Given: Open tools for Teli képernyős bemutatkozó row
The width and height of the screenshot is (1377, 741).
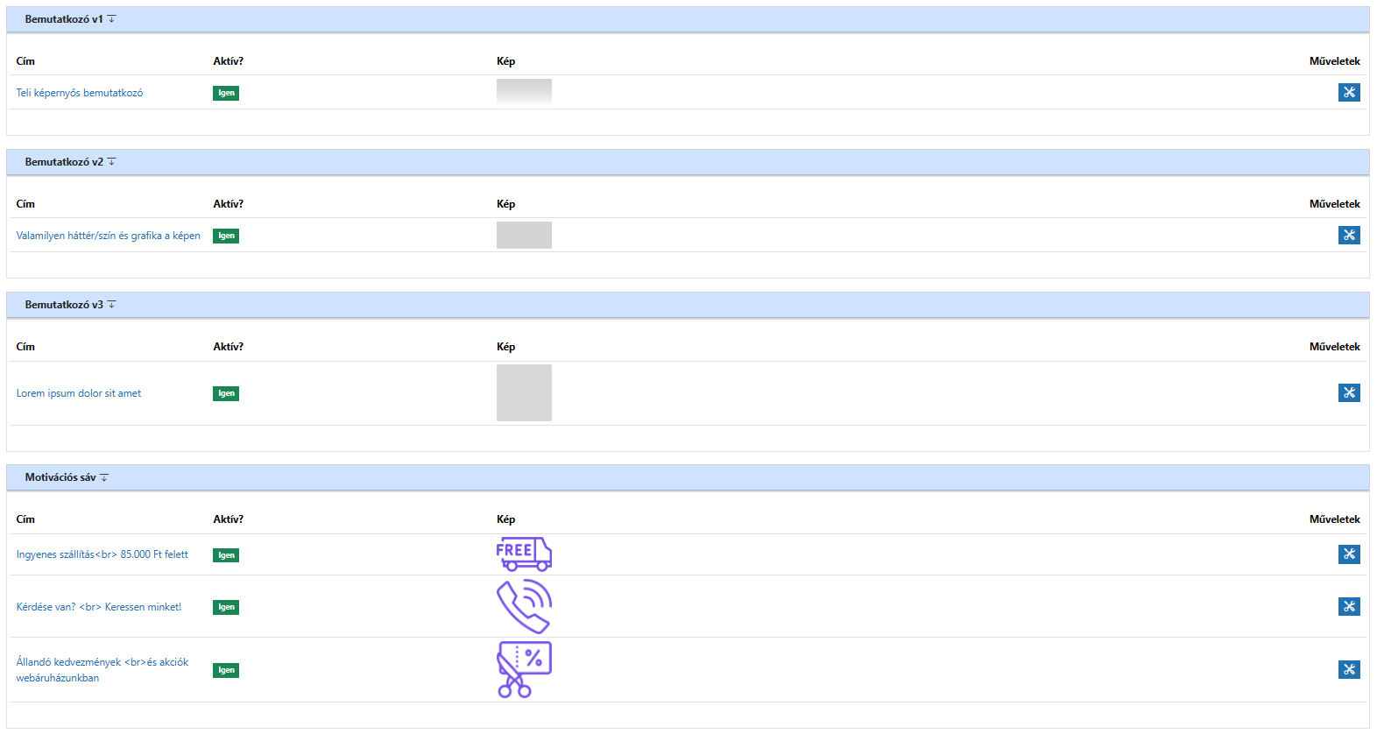Looking at the screenshot, I should pos(1348,92).
